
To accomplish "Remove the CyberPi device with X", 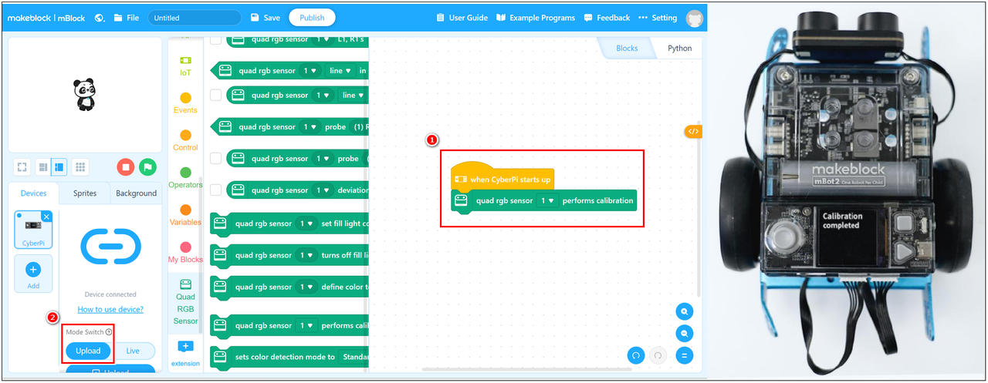I will point(46,217).
